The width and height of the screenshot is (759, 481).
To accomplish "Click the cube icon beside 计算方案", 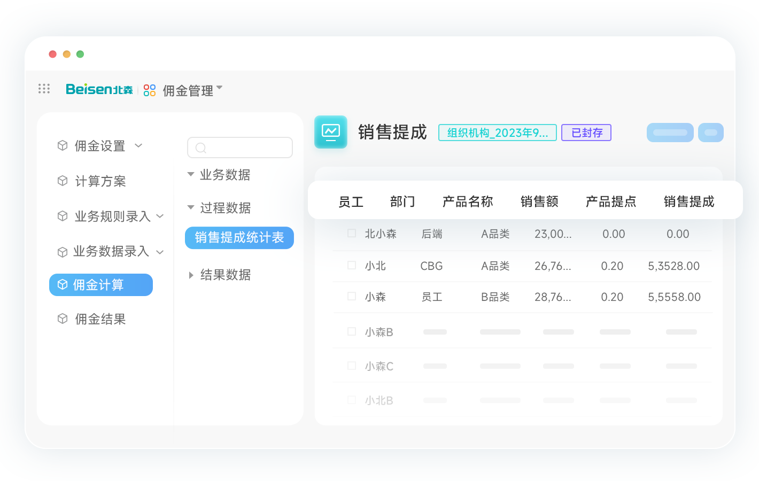I will click(63, 181).
